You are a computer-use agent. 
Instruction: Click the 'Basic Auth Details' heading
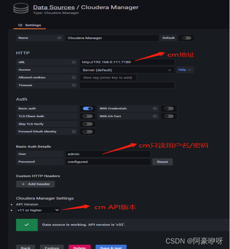click(x=33, y=147)
